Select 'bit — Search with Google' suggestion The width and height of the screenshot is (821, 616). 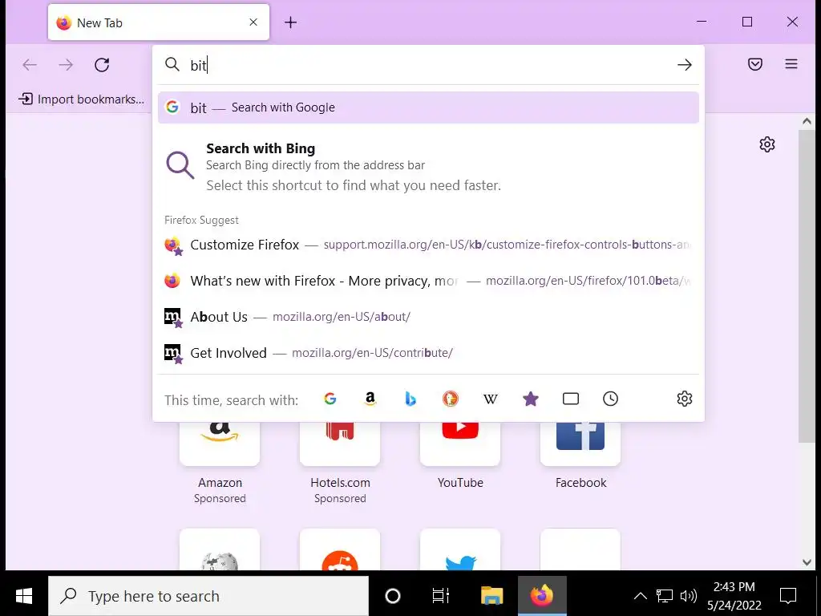point(428,108)
